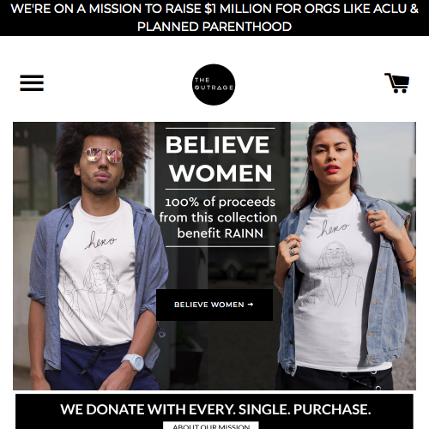Screen dimensions: 429x429
Task: Click the 100% of proceeds text
Action: [221, 202]
